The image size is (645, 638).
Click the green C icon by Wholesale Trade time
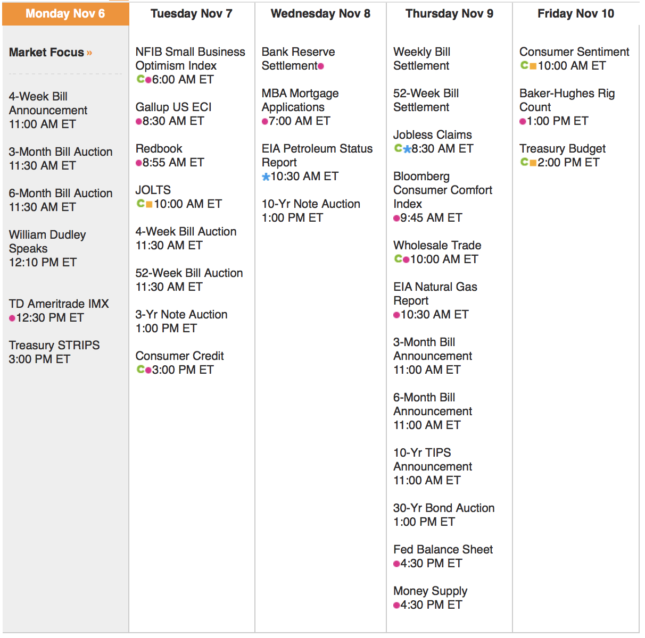[x=398, y=259]
